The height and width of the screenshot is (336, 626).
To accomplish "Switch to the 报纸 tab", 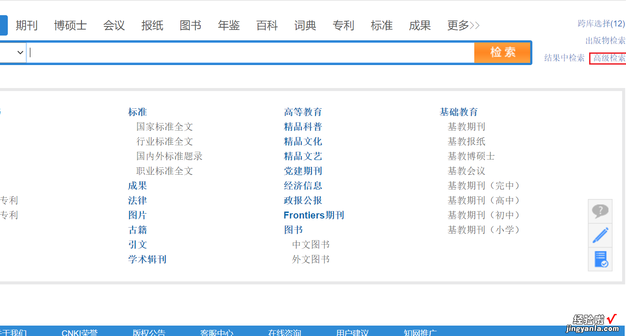I will (x=152, y=26).
